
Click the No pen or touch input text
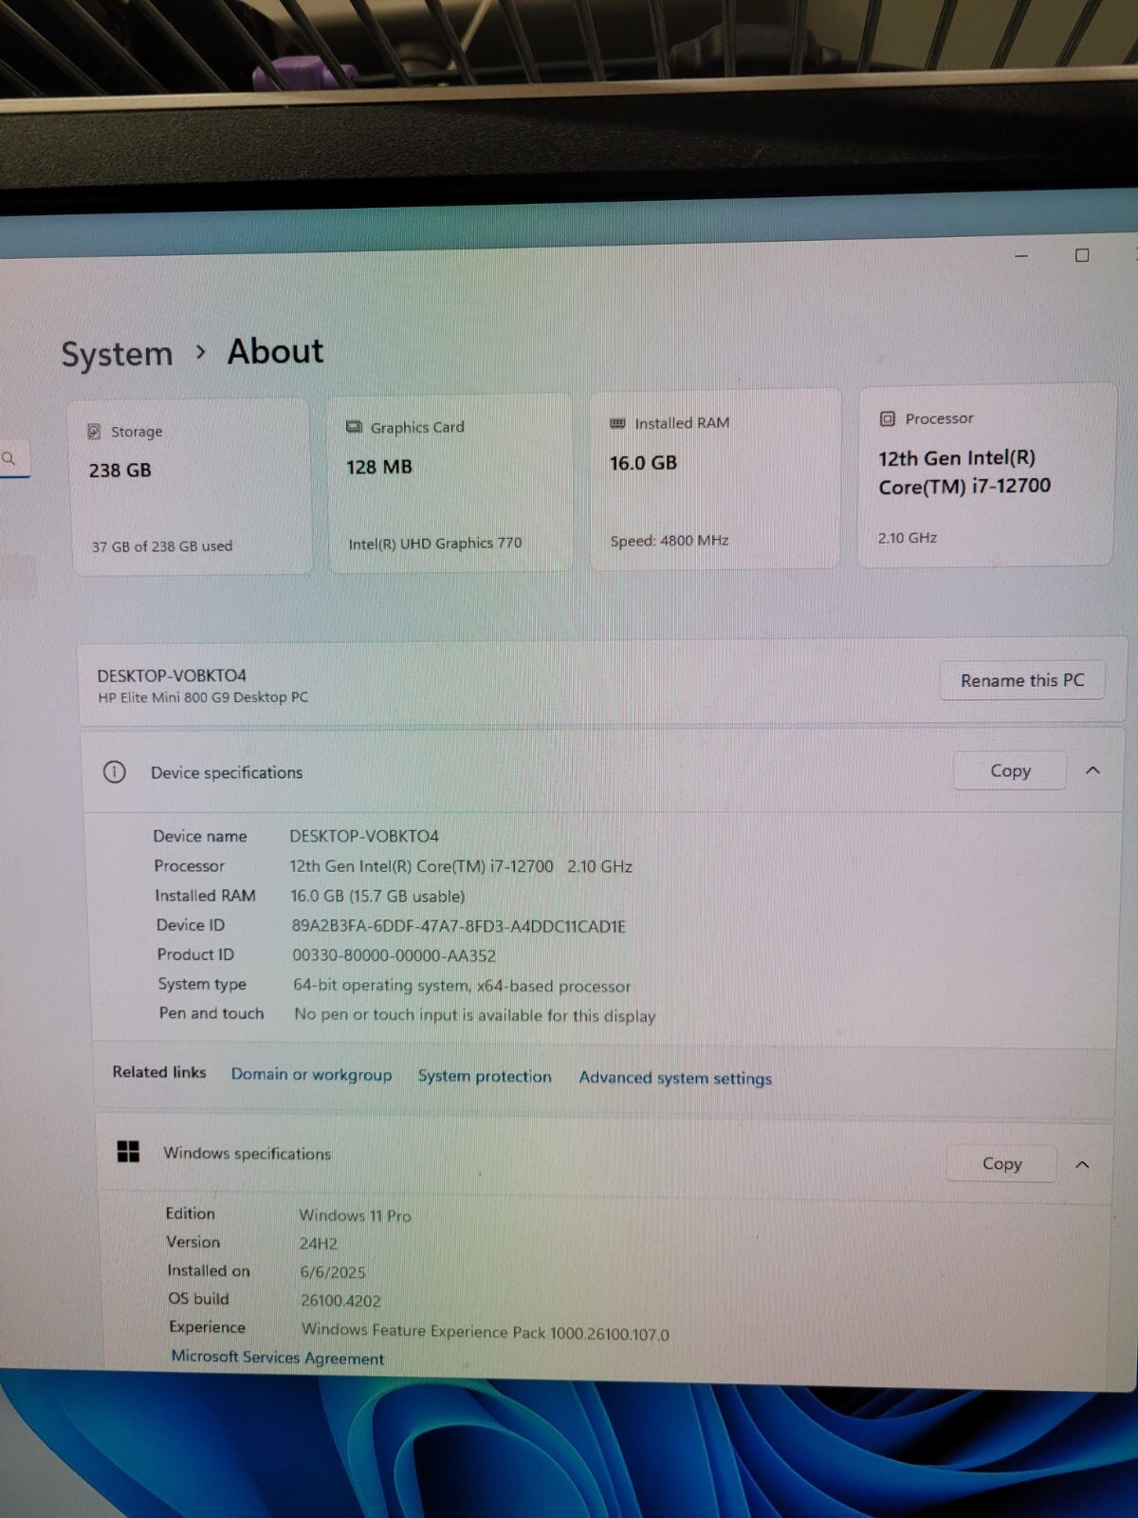pyautogui.click(x=475, y=1015)
